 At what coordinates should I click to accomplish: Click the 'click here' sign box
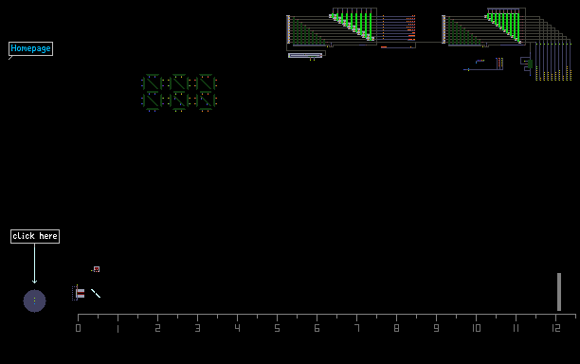click(35, 236)
